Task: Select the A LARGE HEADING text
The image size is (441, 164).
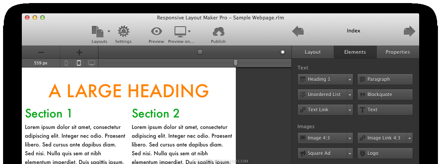Action: pyautogui.click(x=129, y=91)
